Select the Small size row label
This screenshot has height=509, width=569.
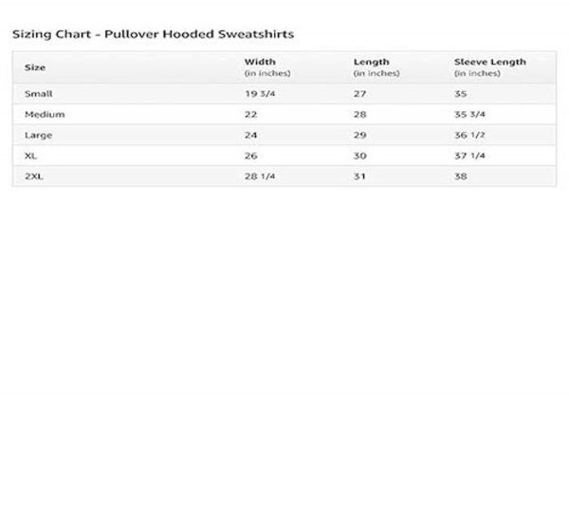pos(39,94)
